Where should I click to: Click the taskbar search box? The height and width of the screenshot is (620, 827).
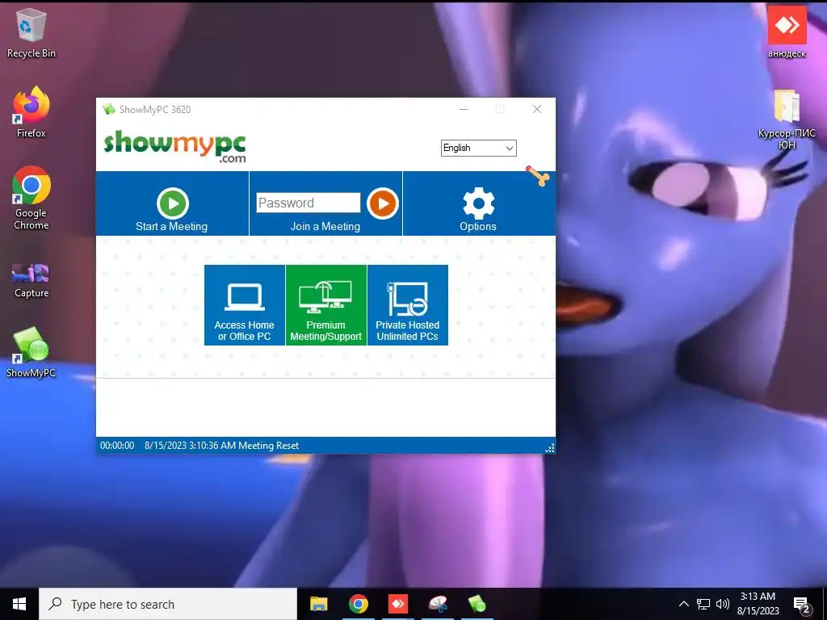click(168, 604)
